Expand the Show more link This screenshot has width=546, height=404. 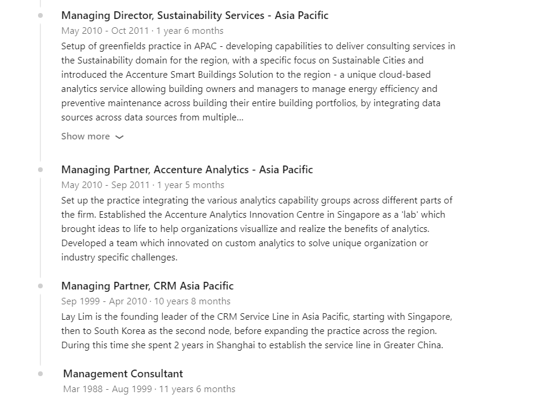click(92, 136)
